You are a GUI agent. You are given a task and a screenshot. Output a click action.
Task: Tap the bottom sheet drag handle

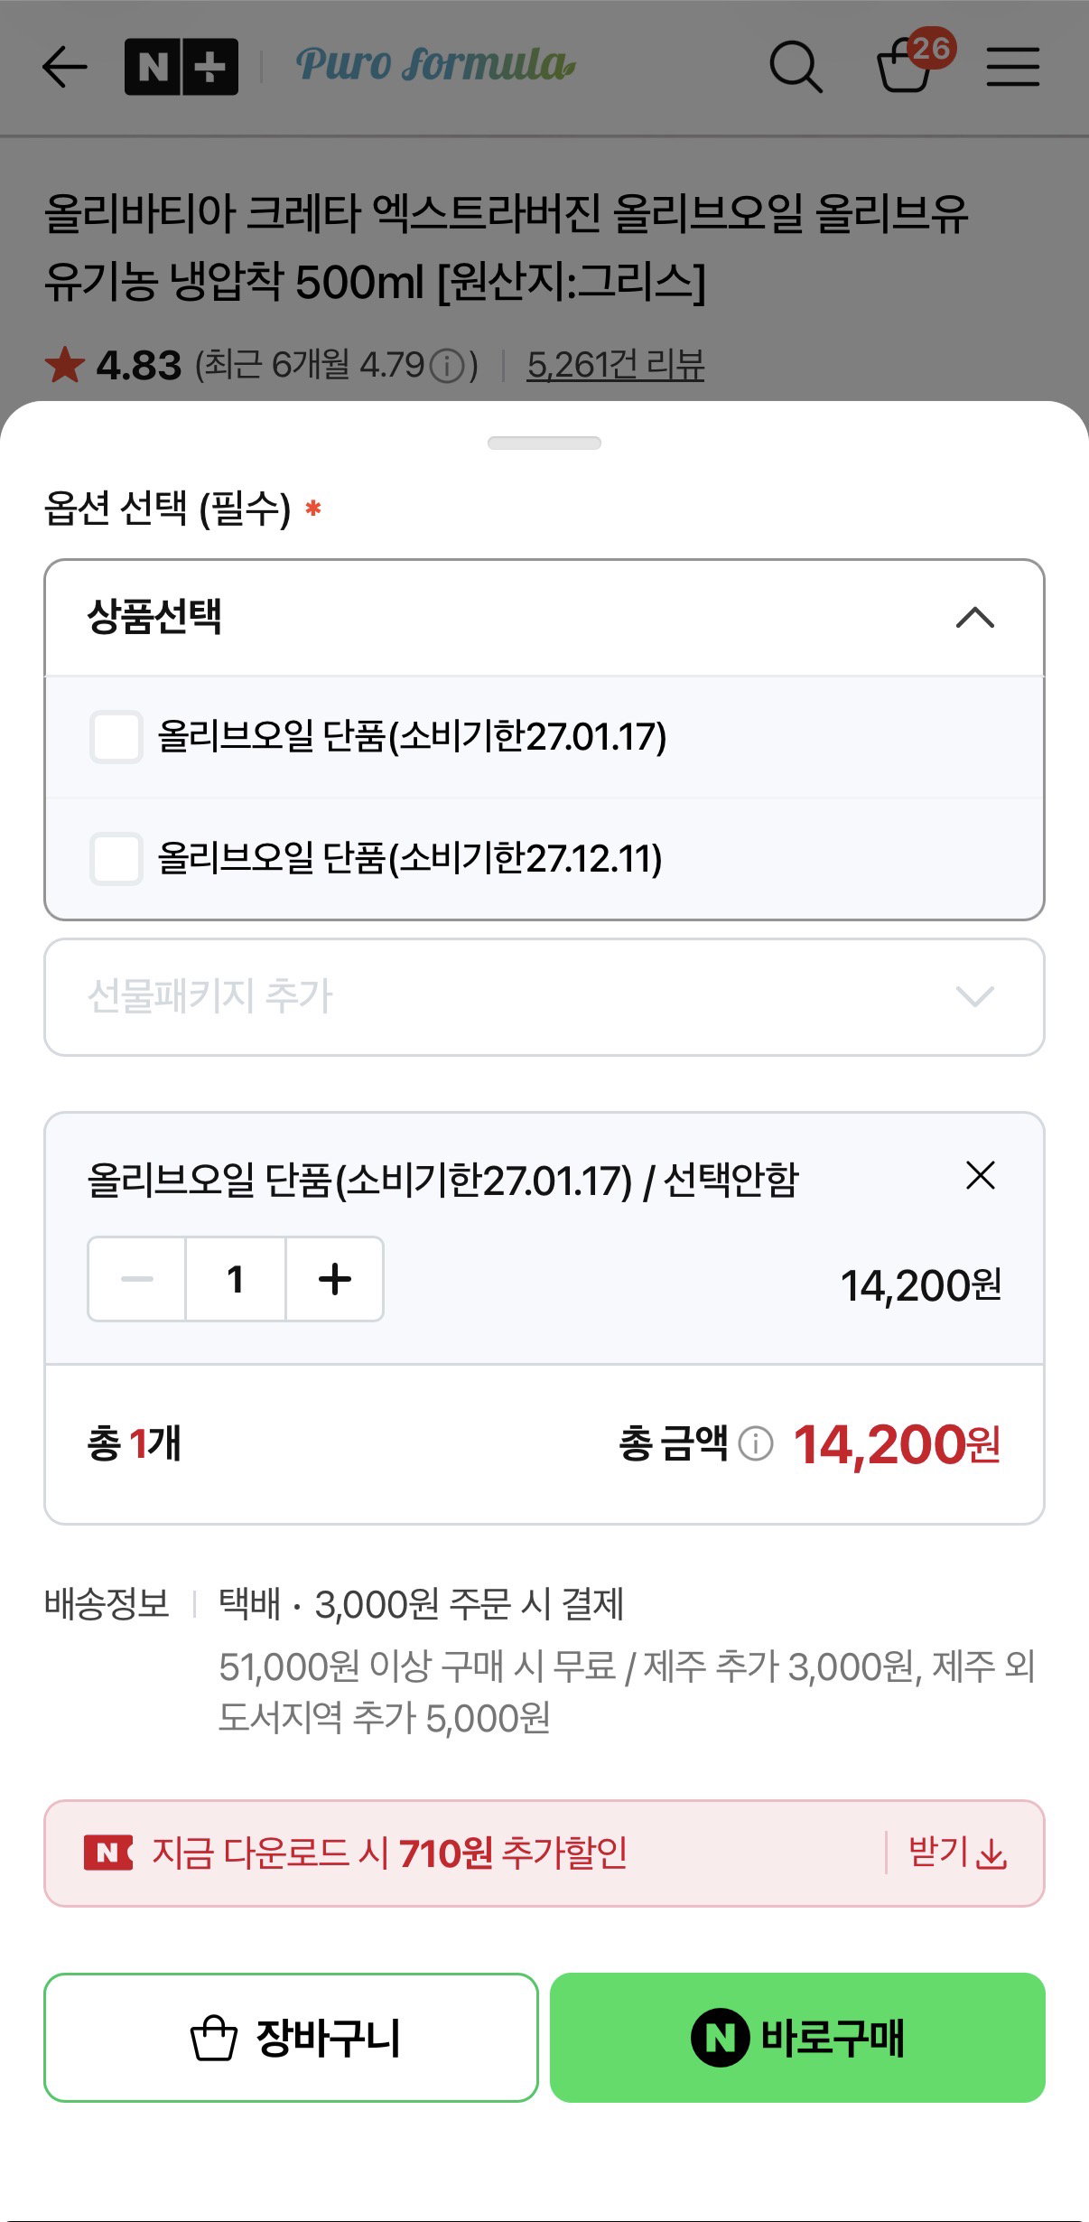pyautogui.click(x=544, y=443)
